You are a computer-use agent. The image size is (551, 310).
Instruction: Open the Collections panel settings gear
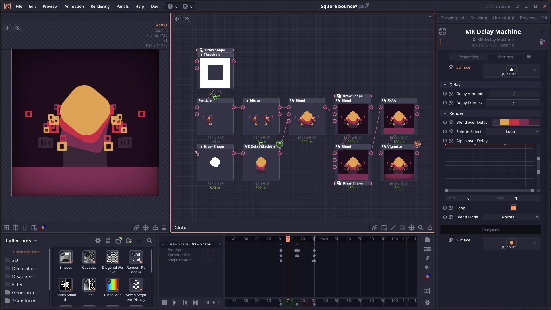[98, 241]
